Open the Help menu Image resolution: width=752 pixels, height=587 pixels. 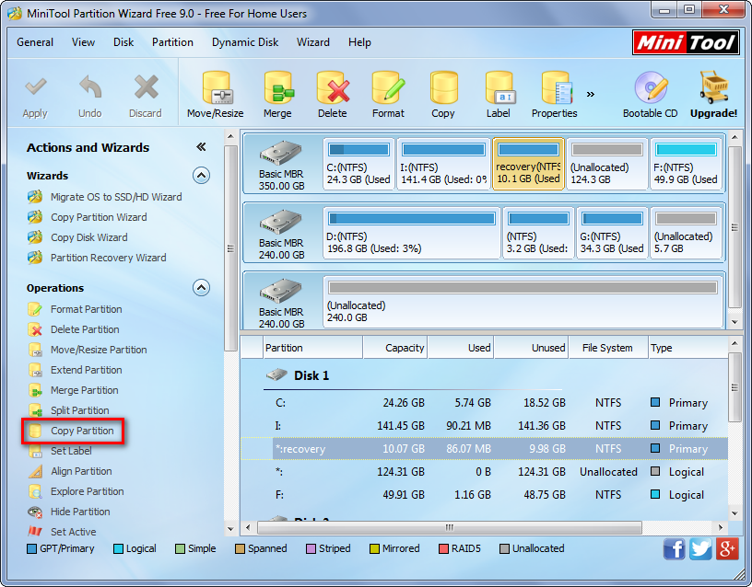[359, 42]
